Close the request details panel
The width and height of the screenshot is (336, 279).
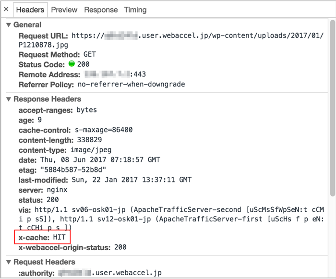tap(6, 10)
